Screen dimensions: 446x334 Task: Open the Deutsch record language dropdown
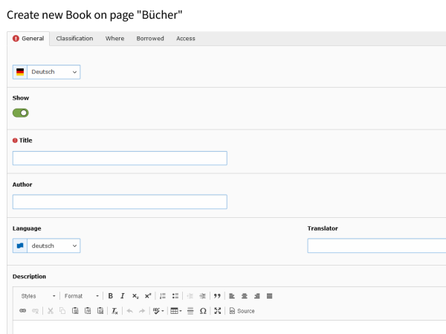click(54, 71)
